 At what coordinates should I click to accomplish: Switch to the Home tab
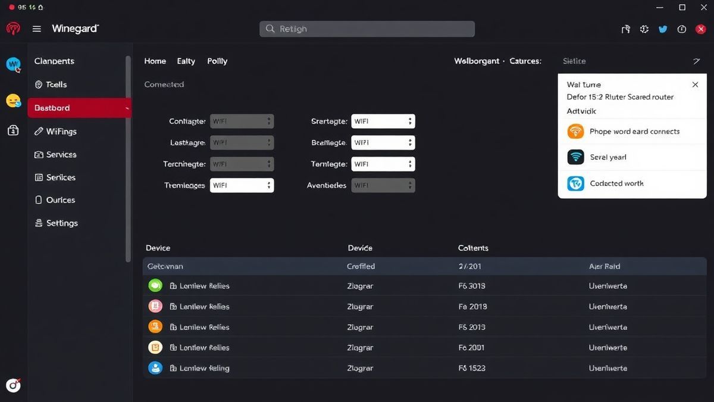[x=155, y=61]
